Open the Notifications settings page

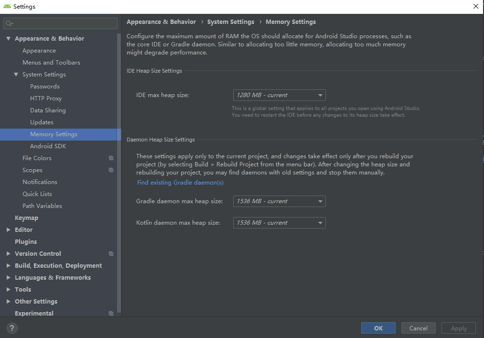[x=40, y=182]
